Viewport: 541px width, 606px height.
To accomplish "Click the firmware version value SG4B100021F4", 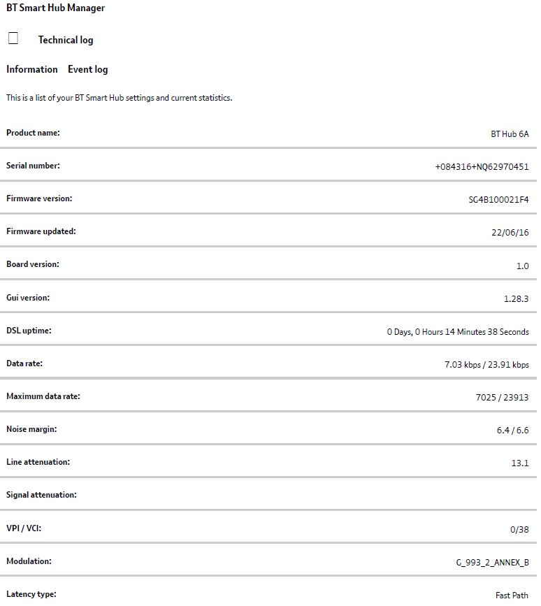I will 498,200.
